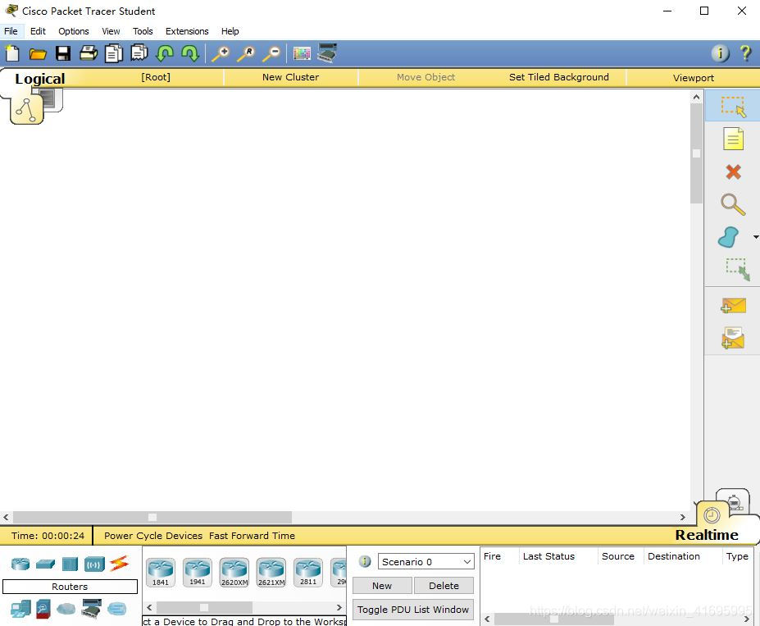Select the Switches device category icon

[46, 564]
